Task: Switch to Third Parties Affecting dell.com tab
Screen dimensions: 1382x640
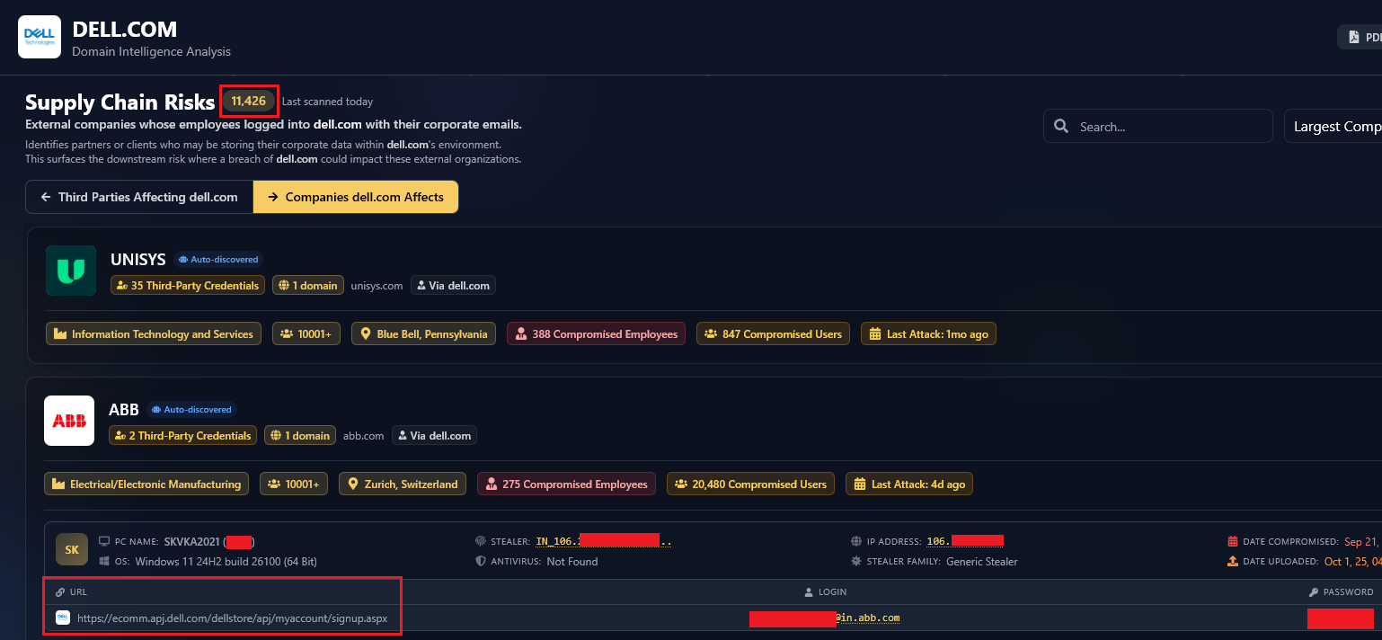Action: click(139, 197)
